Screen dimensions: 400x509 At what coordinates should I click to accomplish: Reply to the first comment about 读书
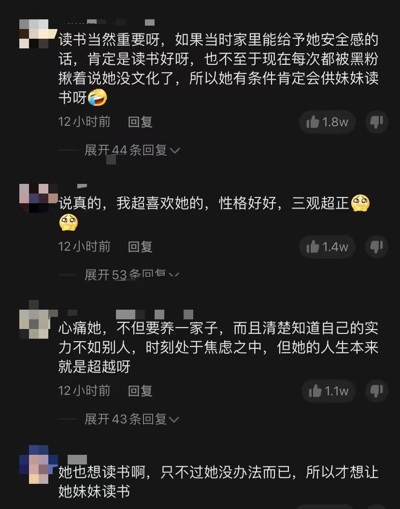tap(140, 122)
